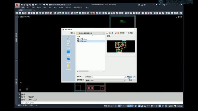The image size is (198, 111).
Task: Select the Desktop shortcut in the dialog sidebar
Action: (x=68, y=53)
